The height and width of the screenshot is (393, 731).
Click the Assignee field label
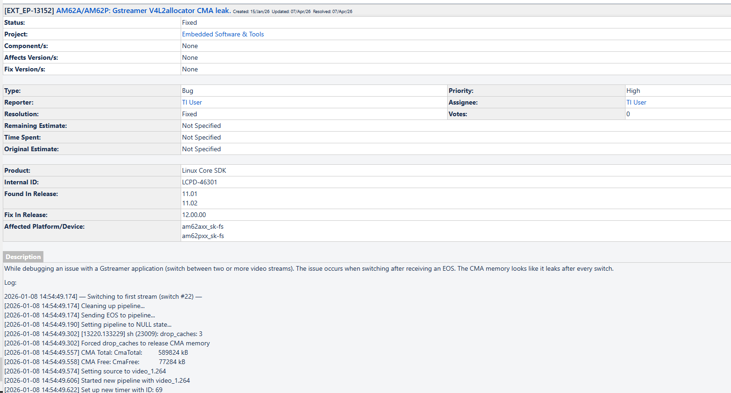[x=463, y=102]
